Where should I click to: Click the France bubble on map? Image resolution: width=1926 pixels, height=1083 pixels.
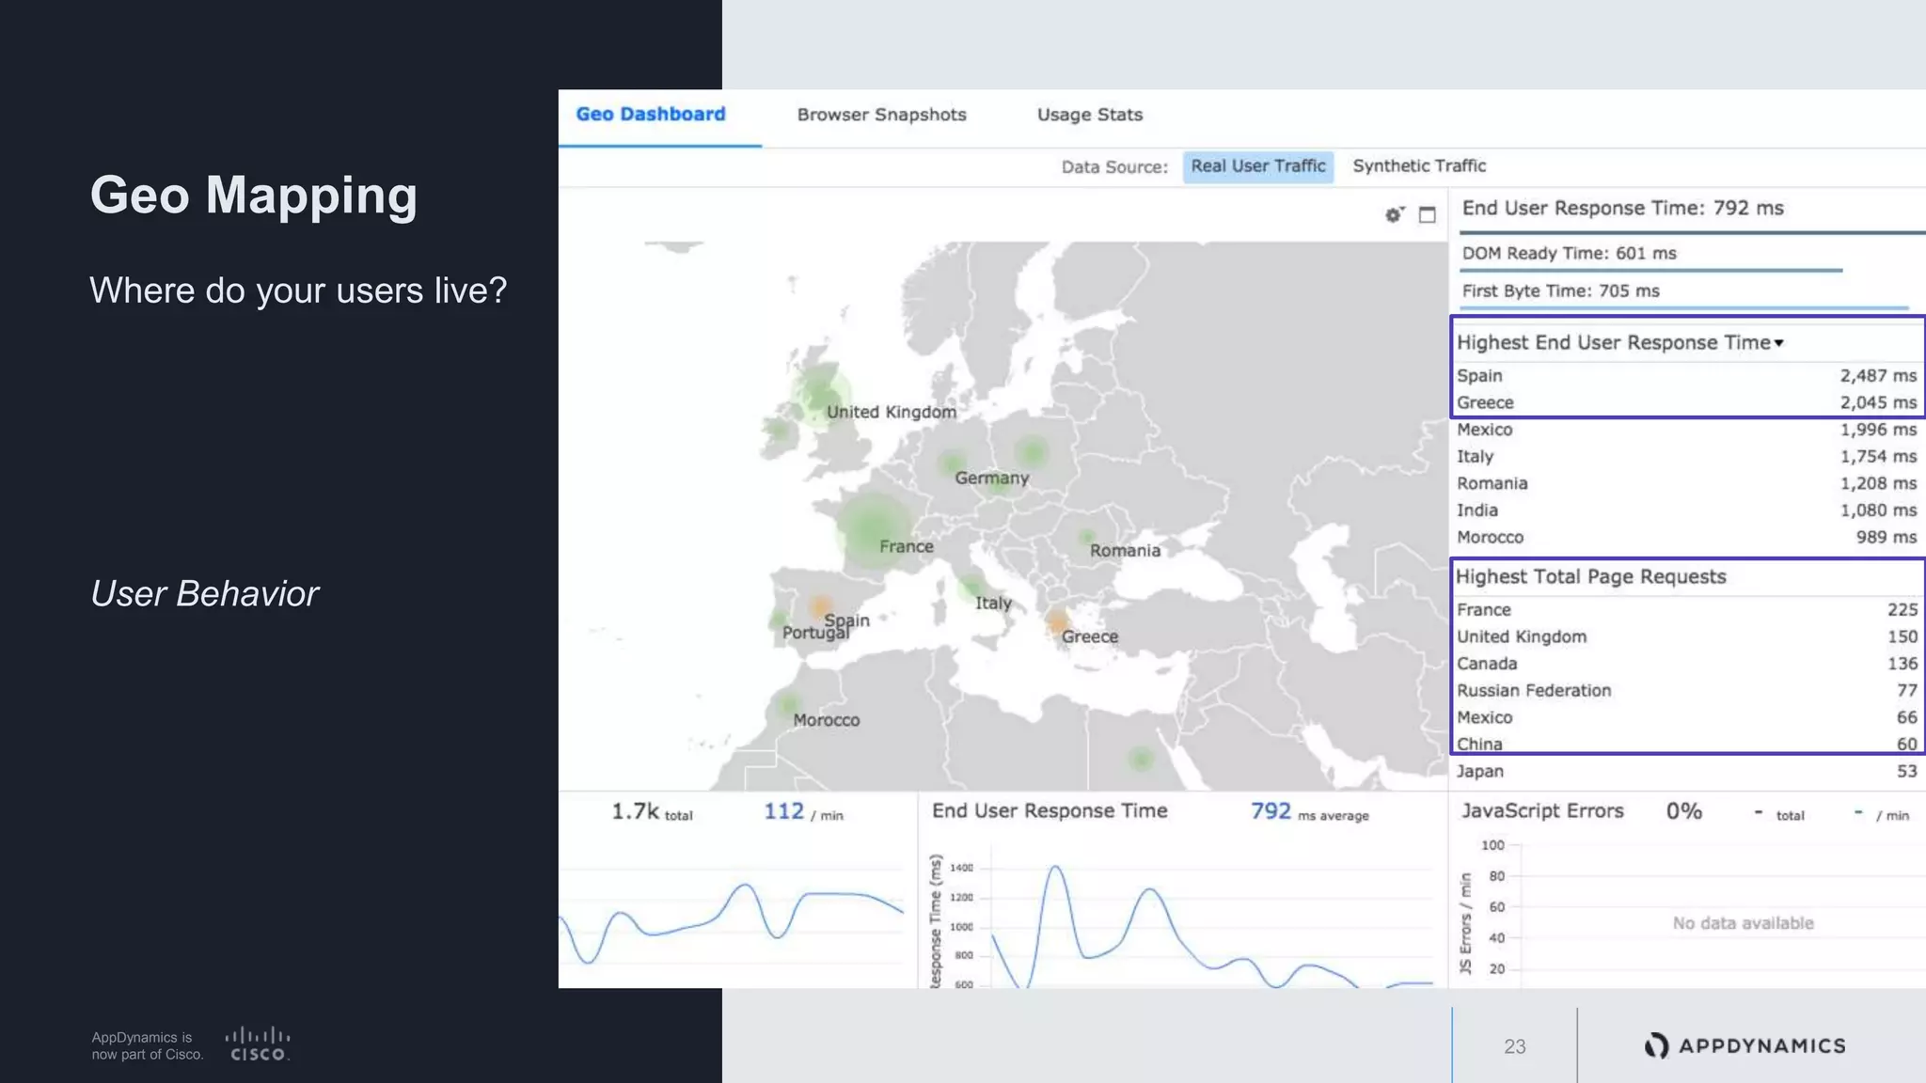pyautogui.click(x=874, y=529)
